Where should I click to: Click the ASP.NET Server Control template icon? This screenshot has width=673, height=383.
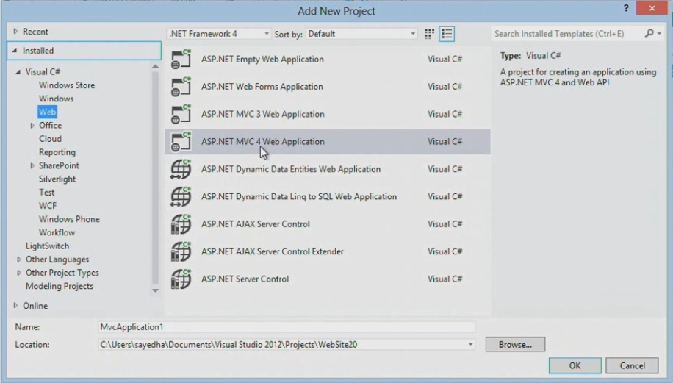pyautogui.click(x=181, y=279)
